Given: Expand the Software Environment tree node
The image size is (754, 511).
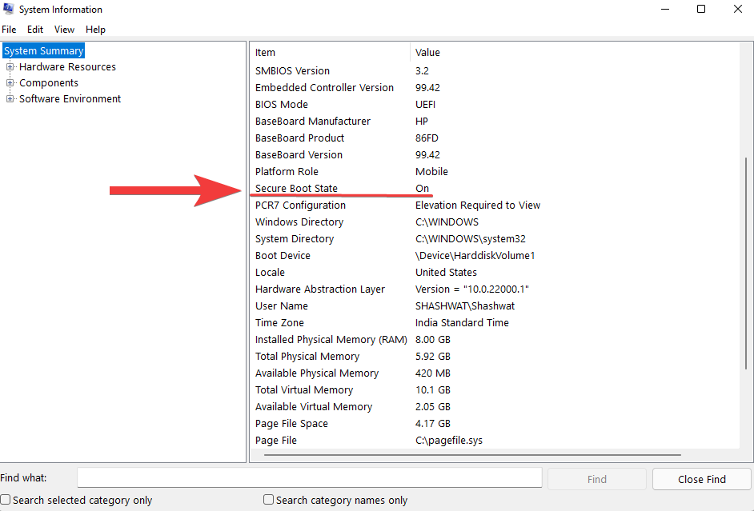Looking at the screenshot, I should 10,99.
